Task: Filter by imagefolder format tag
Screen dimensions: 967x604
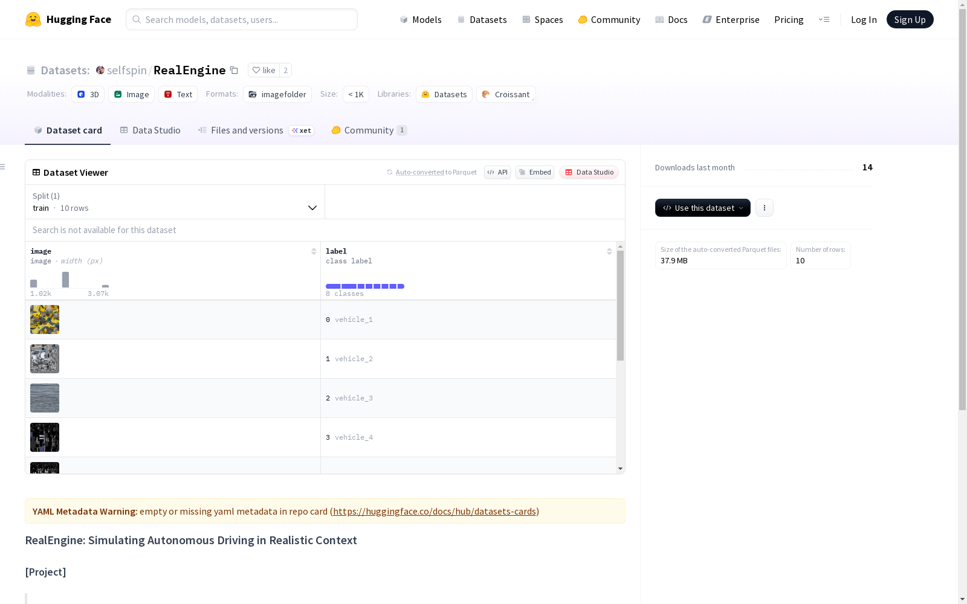Action: [x=277, y=94]
